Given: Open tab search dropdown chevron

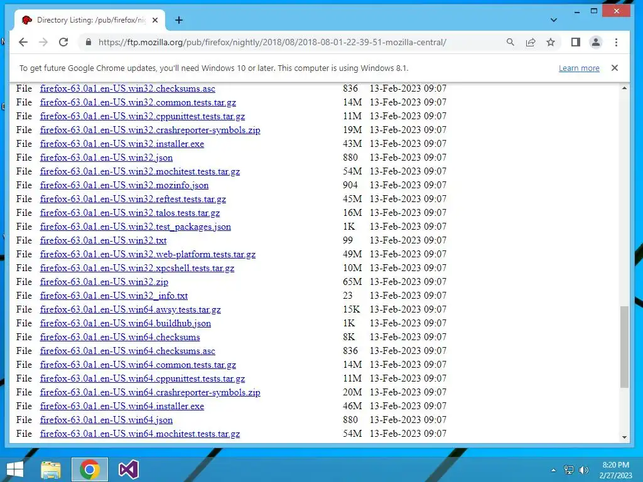Looking at the screenshot, I should (554, 20).
